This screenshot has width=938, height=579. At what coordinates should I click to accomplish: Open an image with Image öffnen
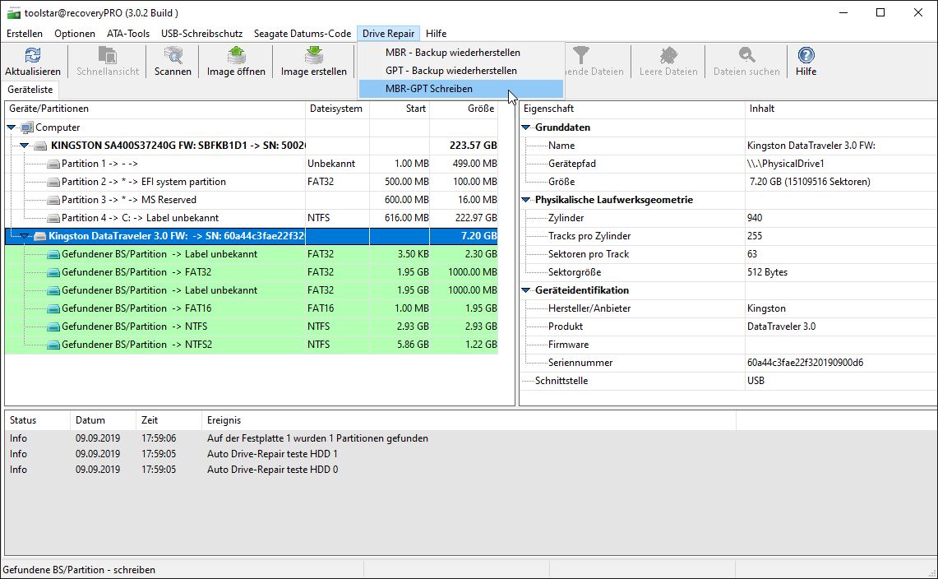coord(236,55)
